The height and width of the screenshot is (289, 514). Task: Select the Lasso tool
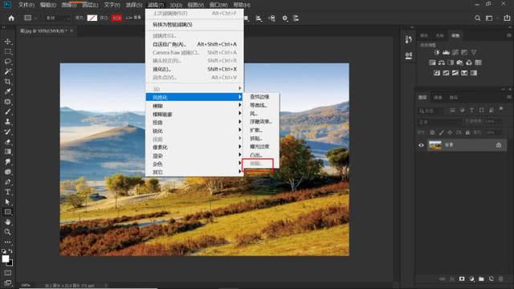[x=8, y=62]
